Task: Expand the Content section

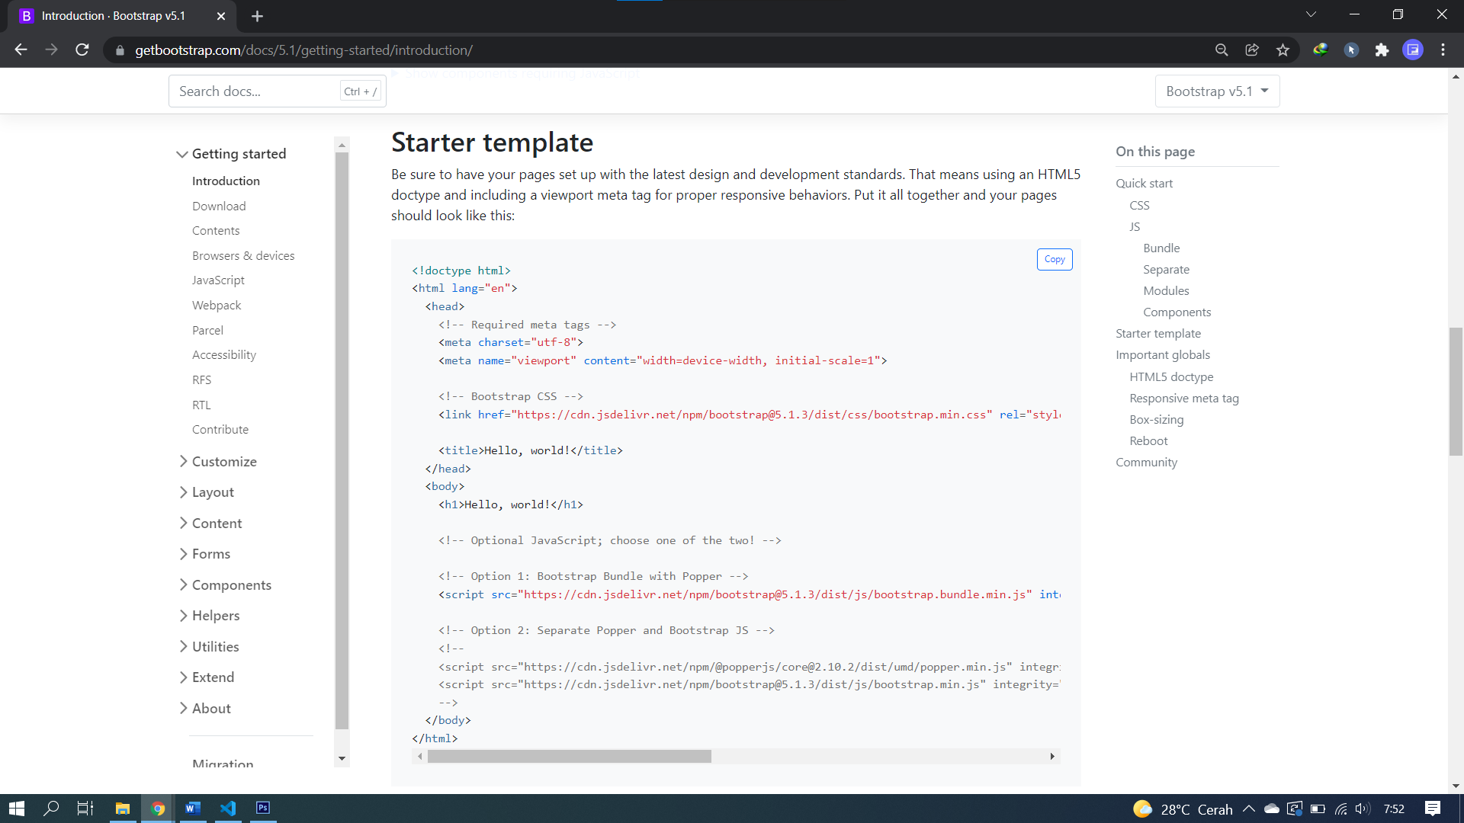Action: [210, 524]
